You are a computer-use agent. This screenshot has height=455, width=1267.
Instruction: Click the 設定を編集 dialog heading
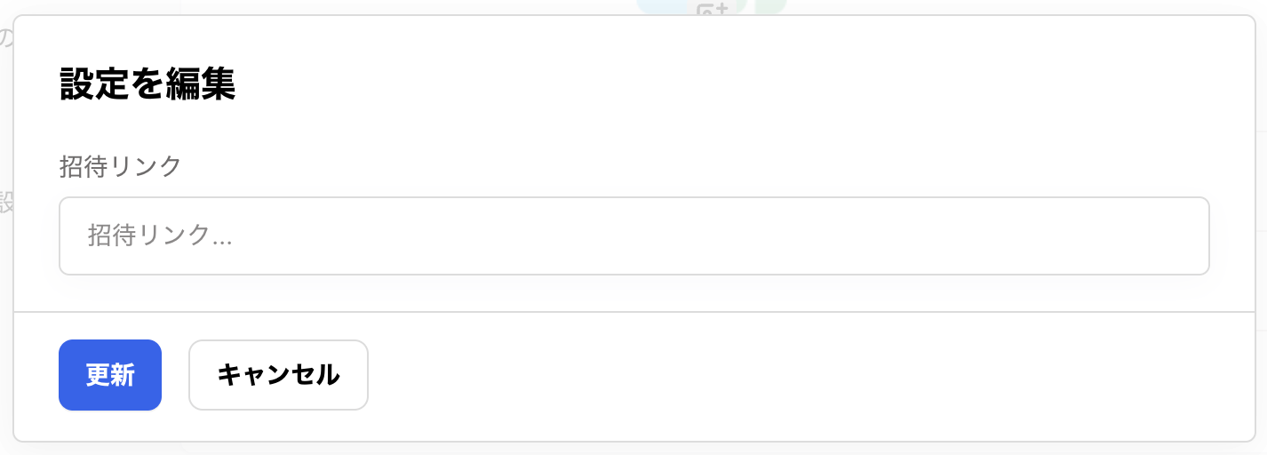click(147, 85)
